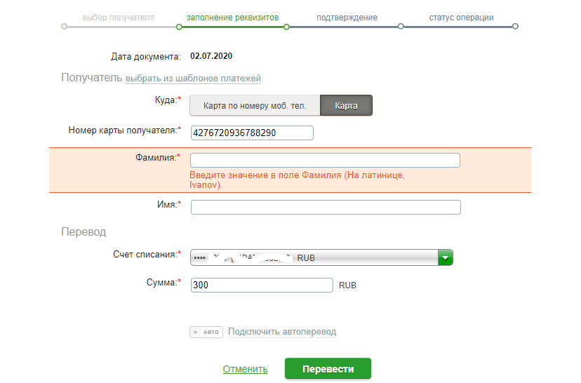581x383 pixels.
Task: Click the Номер карты получателя field
Action: point(252,133)
